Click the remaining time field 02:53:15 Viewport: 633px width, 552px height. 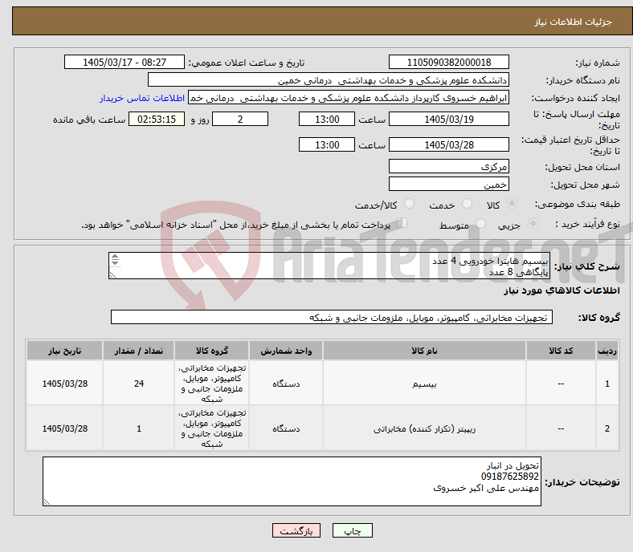pos(157,120)
